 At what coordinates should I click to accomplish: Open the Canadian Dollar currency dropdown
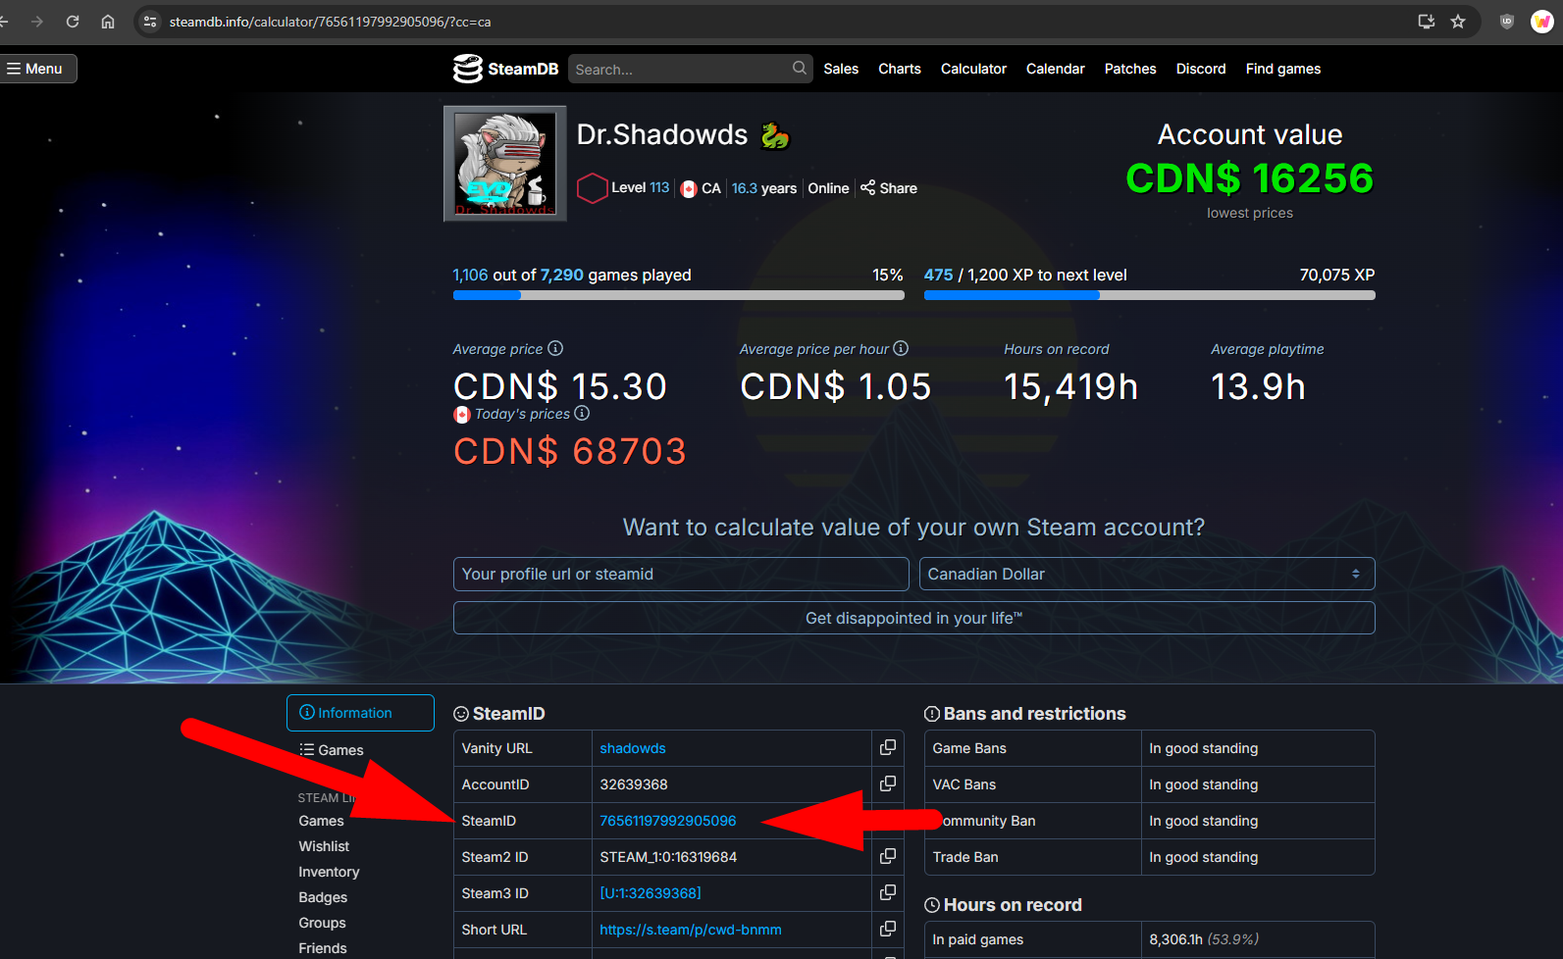[x=1147, y=574]
